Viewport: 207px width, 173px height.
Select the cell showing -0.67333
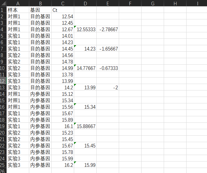(108, 68)
